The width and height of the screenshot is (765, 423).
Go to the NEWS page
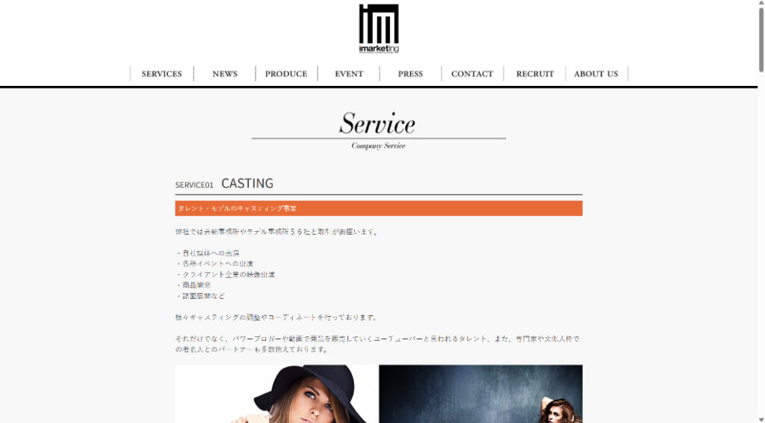[224, 74]
